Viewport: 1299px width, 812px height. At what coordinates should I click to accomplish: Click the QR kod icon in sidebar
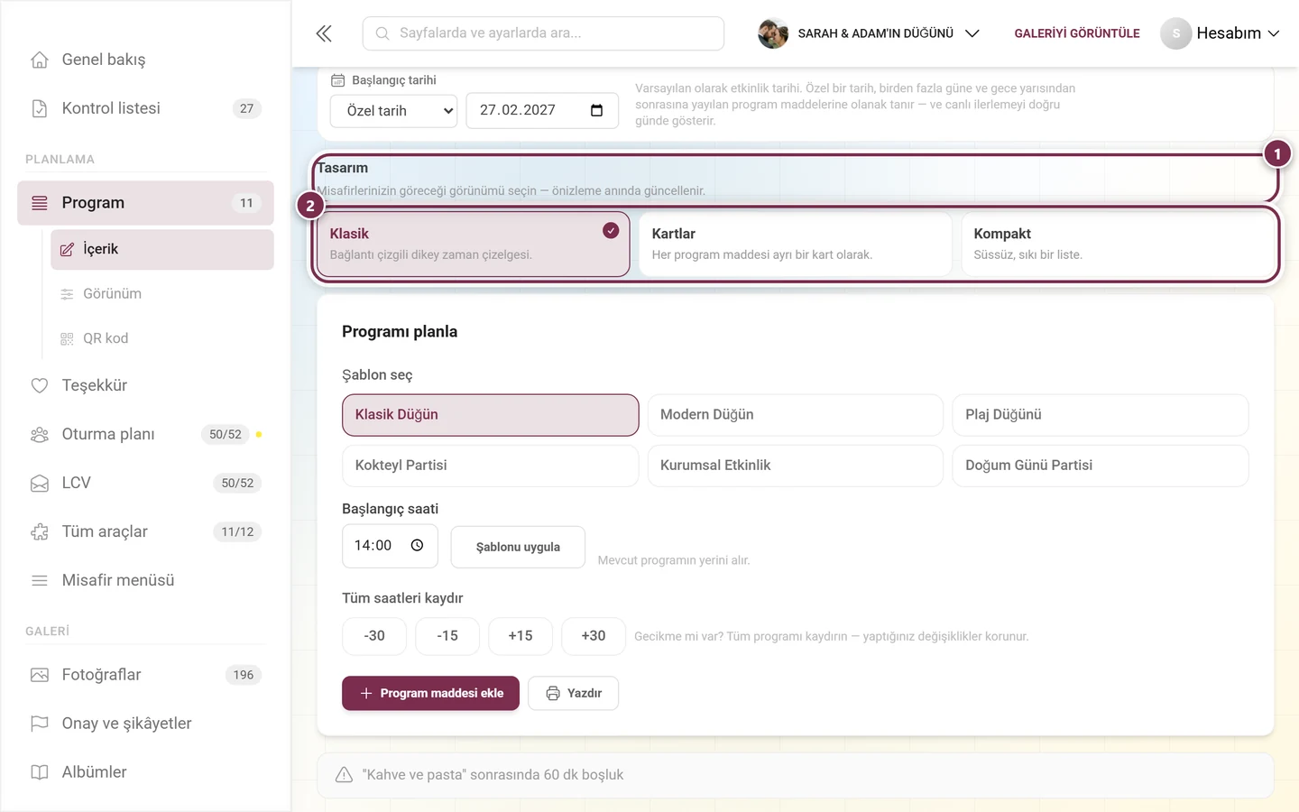coord(67,338)
